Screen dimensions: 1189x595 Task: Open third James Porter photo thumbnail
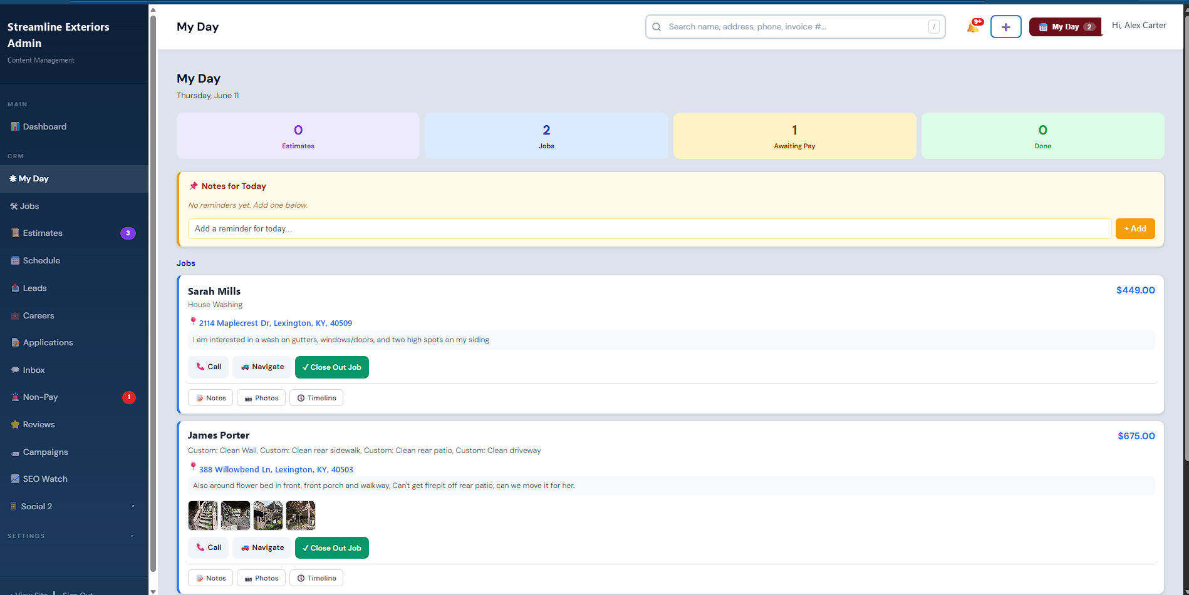[x=268, y=516]
